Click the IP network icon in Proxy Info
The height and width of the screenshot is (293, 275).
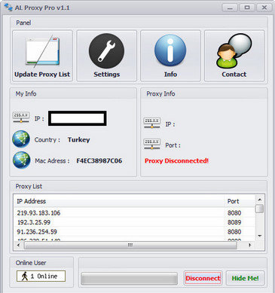[x=152, y=123]
